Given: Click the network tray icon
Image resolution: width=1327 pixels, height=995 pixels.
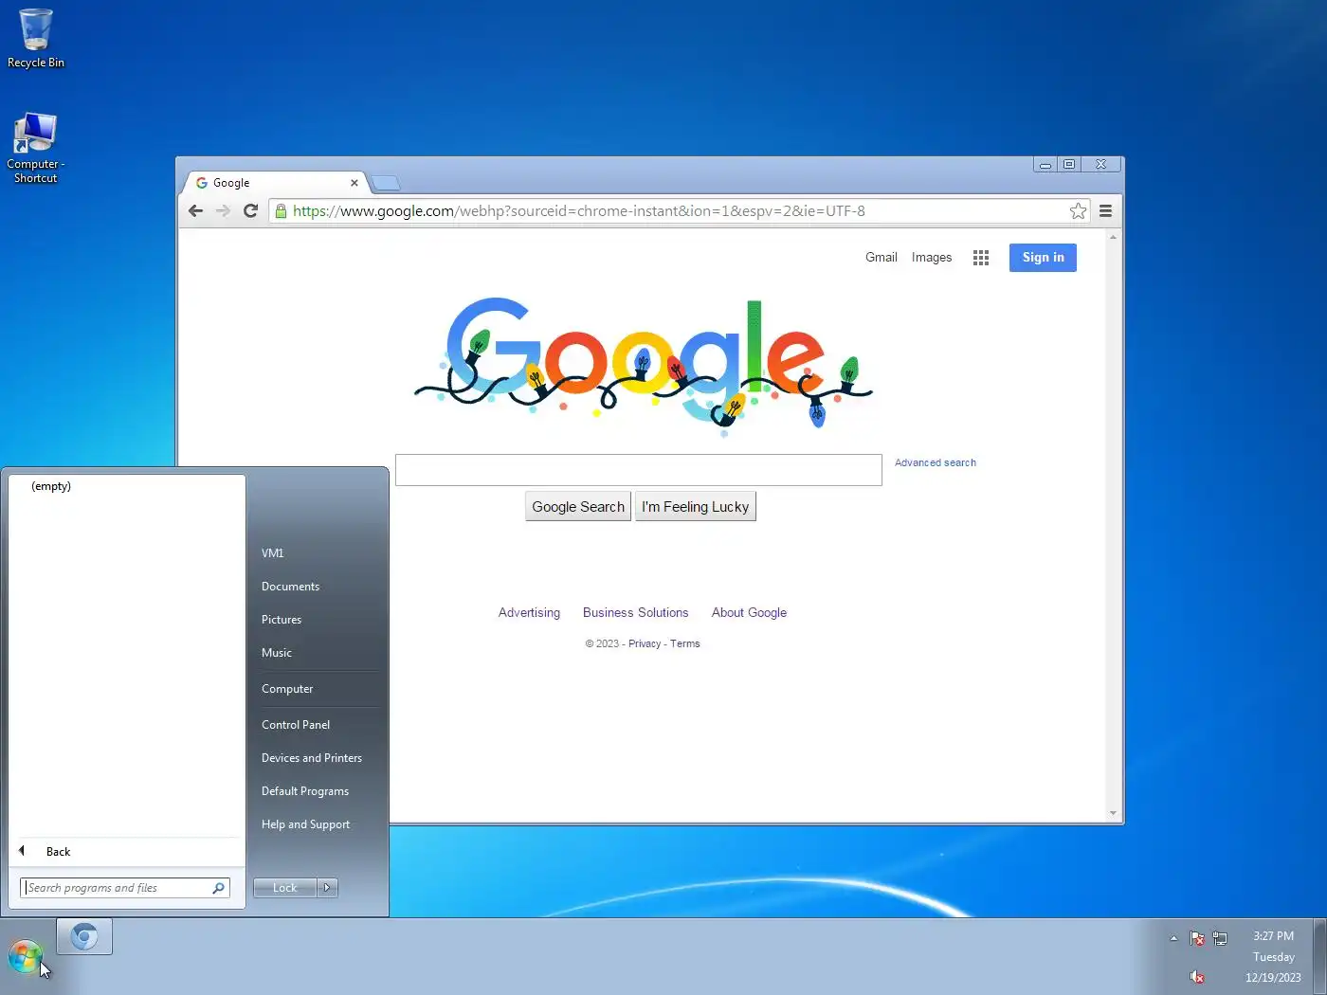Looking at the screenshot, I should 1220,938.
